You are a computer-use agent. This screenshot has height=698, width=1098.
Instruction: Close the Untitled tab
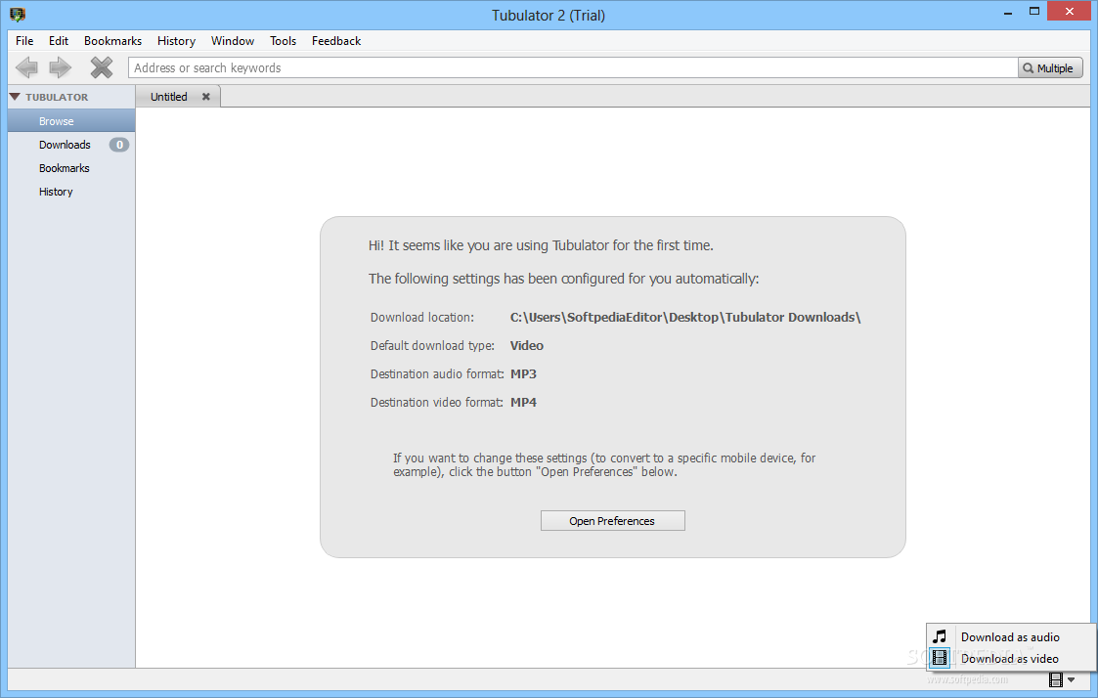206,97
